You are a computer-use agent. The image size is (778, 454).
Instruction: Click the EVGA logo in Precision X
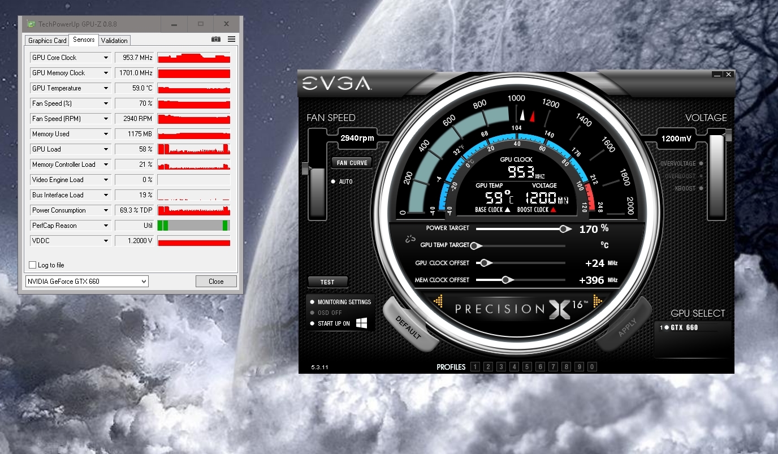tap(336, 84)
